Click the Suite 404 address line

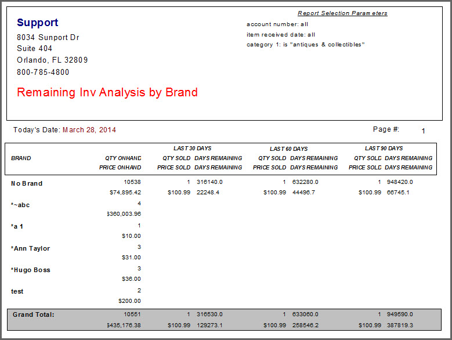click(34, 48)
